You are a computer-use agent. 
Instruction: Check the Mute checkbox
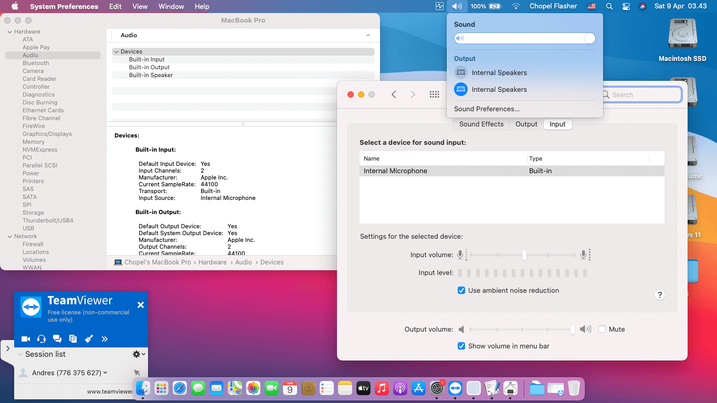[602, 330]
